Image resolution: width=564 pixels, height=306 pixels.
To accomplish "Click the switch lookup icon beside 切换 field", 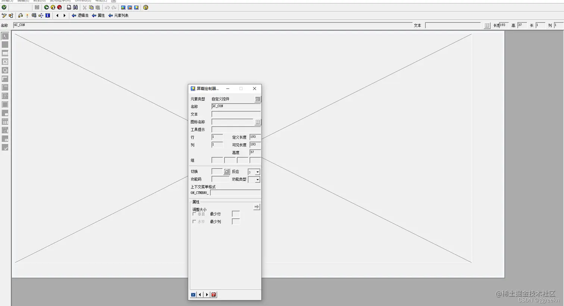I will pos(226,172).
